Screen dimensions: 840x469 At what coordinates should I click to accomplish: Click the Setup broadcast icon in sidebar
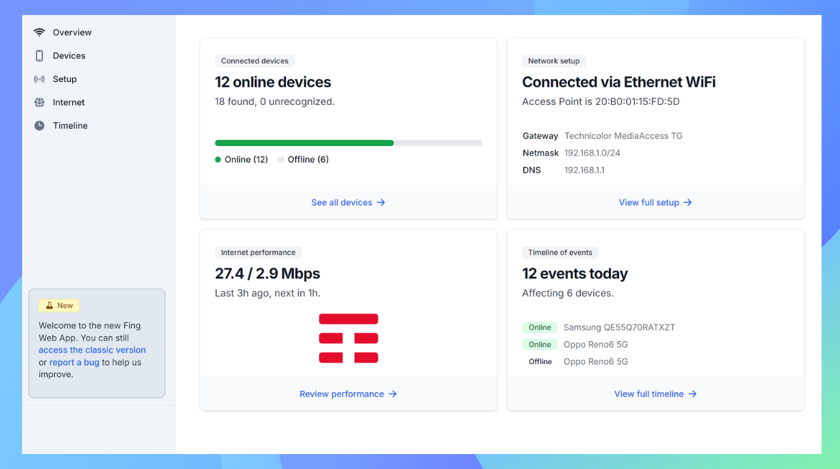40,79
